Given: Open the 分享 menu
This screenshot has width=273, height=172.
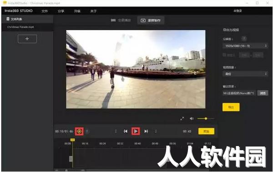Looking at the screenshot, I should [61, 11].
